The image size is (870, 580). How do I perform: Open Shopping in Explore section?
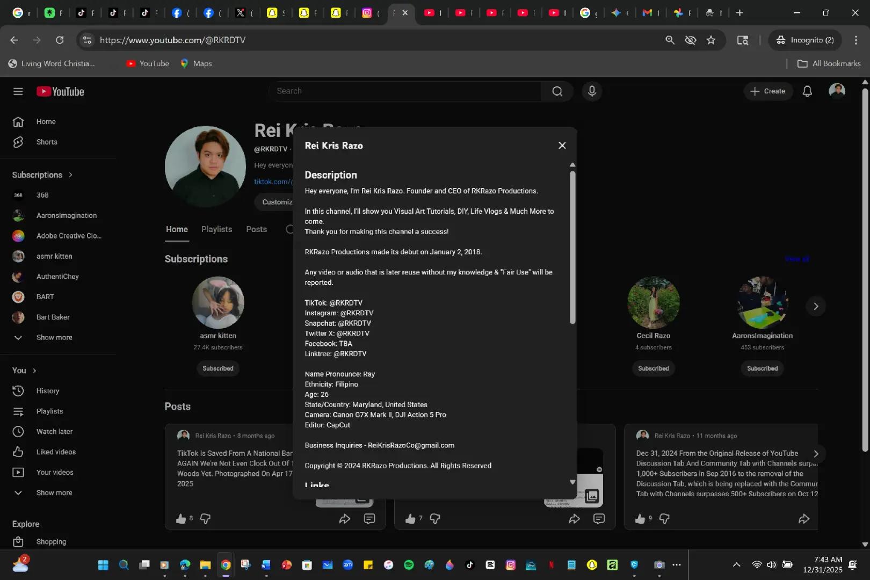pos(58,542)
